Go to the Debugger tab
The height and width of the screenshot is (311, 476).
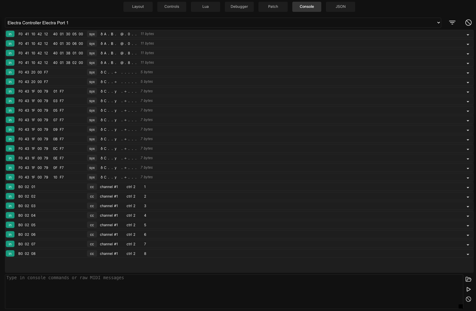coord(239,7)
